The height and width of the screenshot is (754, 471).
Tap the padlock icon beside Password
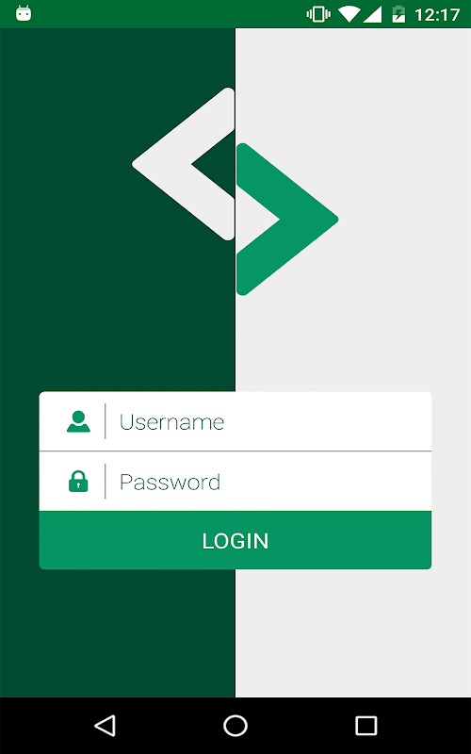(x=78, y=482)
